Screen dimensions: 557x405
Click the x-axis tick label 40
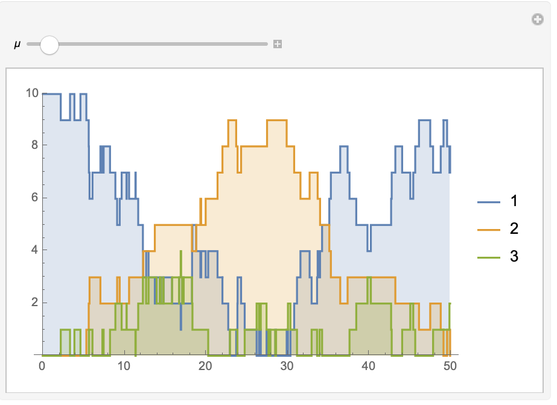pos(368,366)
